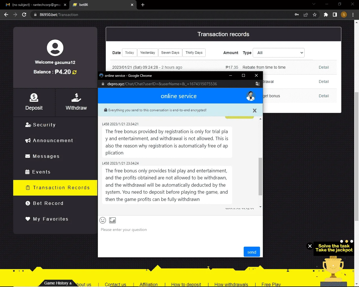Filter transactions by Today

click(129, 53)
